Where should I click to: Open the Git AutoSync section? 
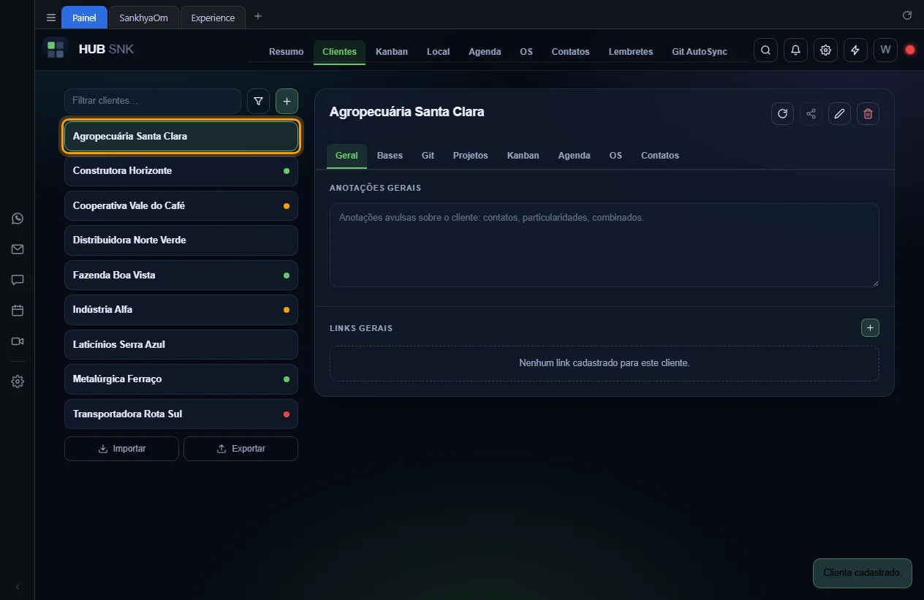tap(700, 52)
